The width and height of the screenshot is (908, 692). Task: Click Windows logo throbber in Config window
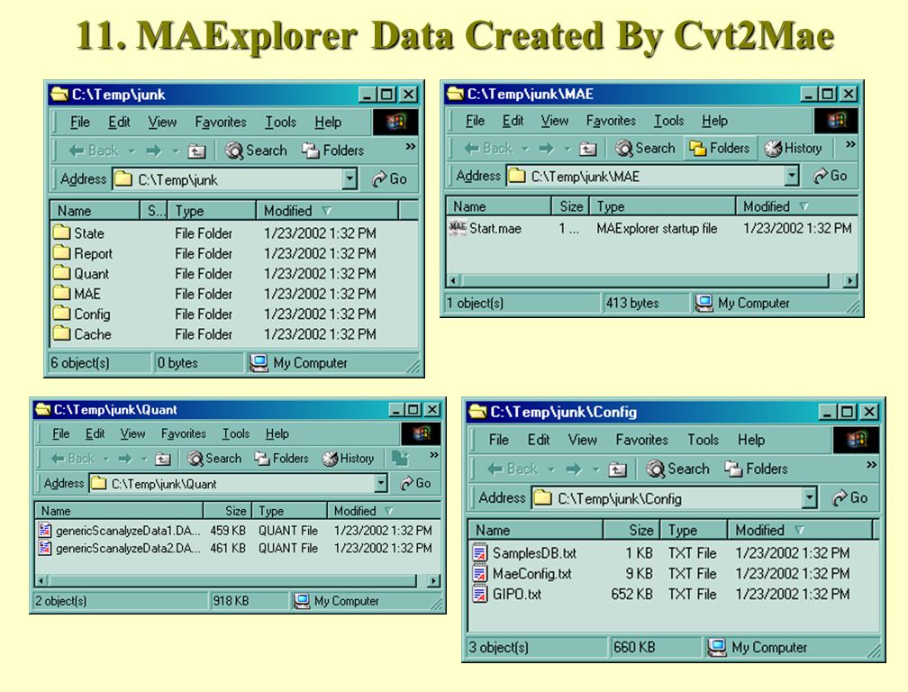click(856, 440)
